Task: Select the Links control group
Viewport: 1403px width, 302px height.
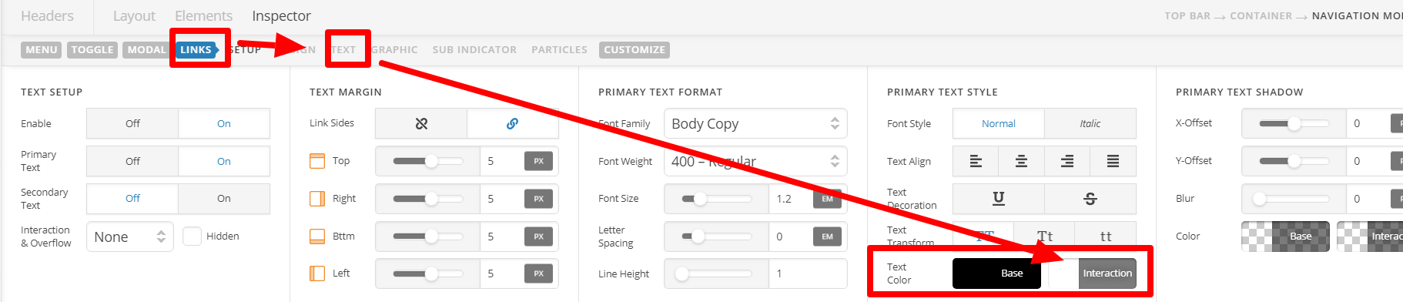Action: tap(196, 50)
